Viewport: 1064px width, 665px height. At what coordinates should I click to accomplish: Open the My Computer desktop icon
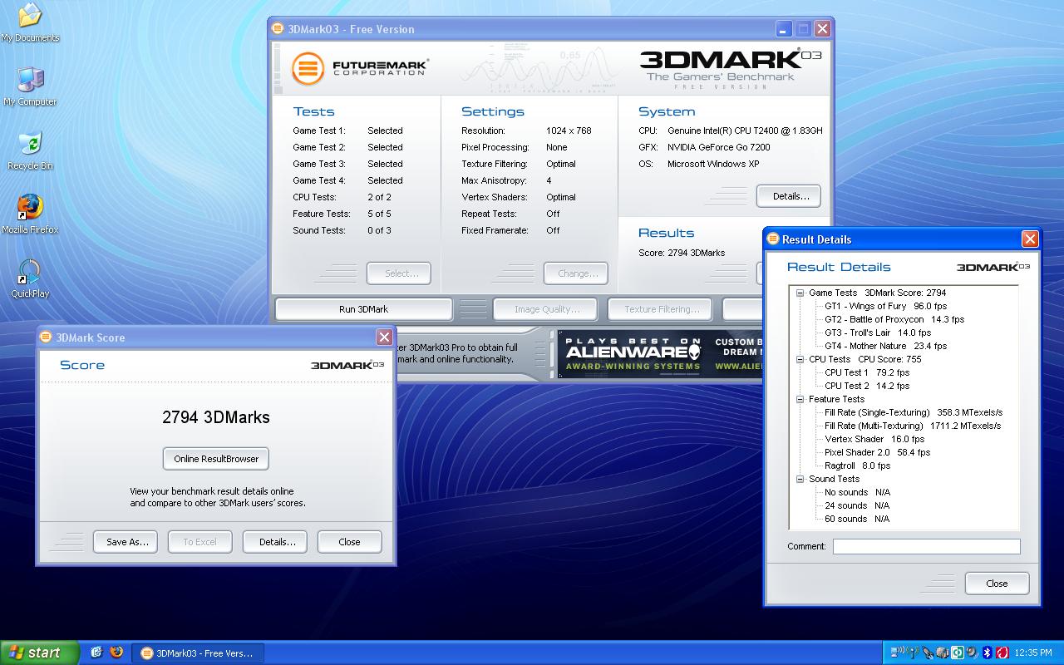point(30,86)
